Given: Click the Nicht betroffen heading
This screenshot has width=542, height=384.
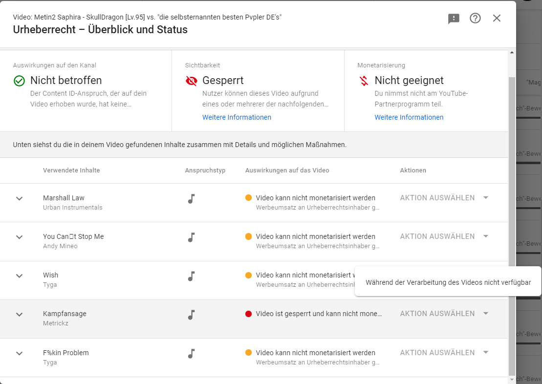Looking at the screenshot, I should tap(66, 81).
